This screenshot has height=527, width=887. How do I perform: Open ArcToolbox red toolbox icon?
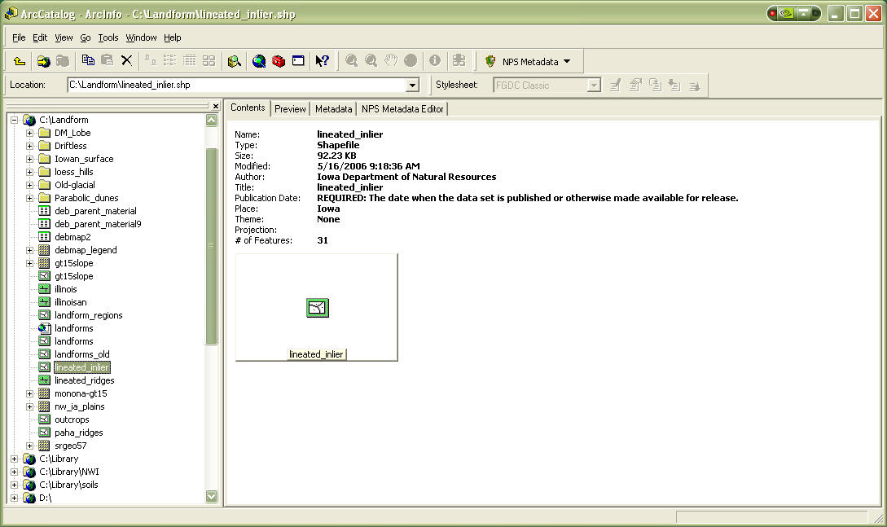point(279,61)
